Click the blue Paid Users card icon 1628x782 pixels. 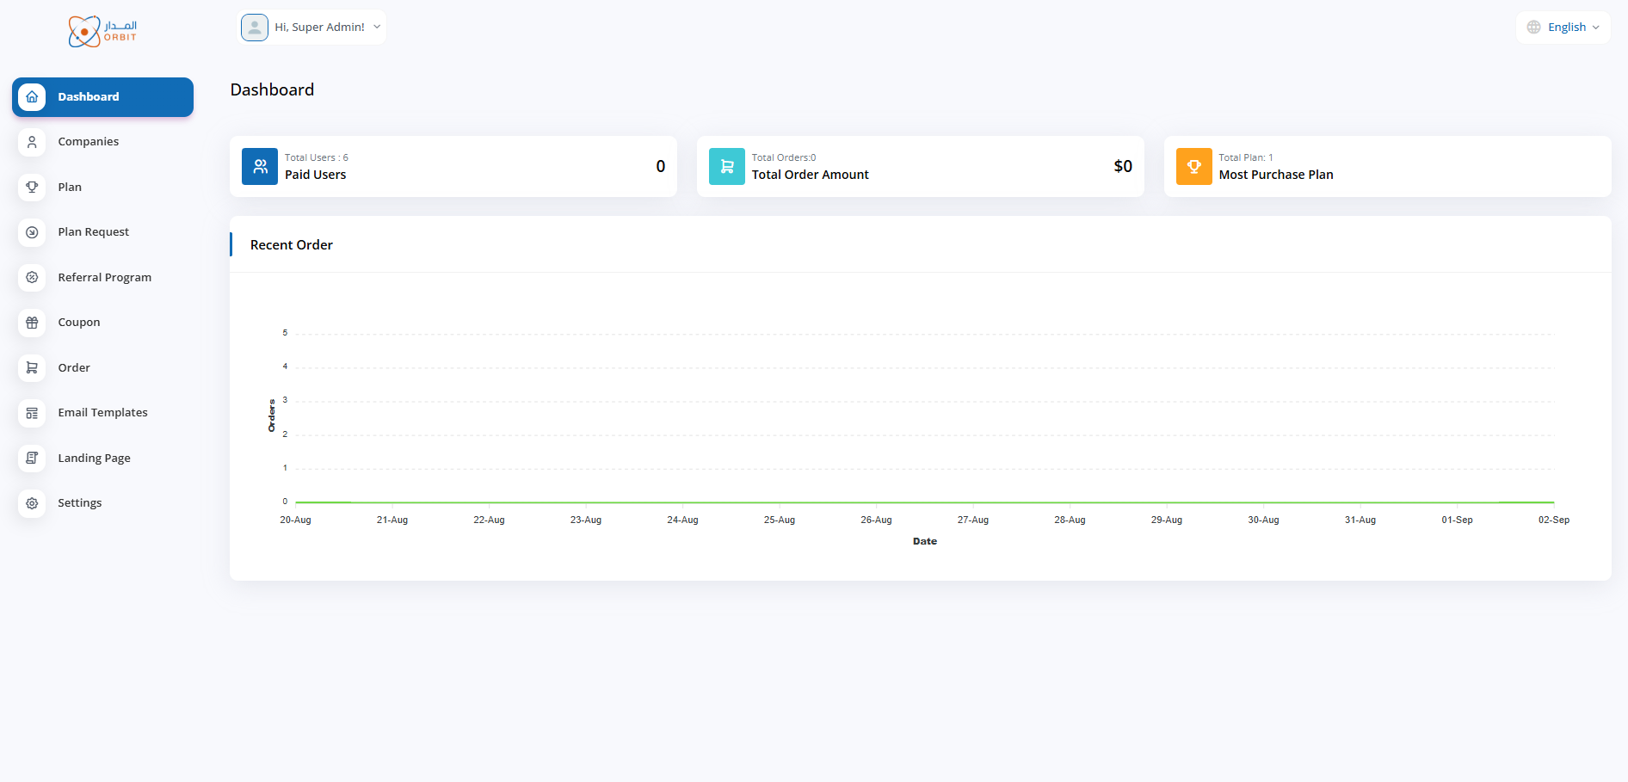tap(260, 167)
